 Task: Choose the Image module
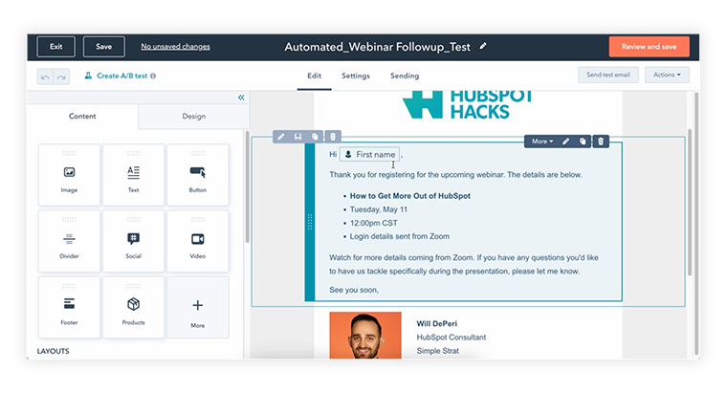[69, 175]
